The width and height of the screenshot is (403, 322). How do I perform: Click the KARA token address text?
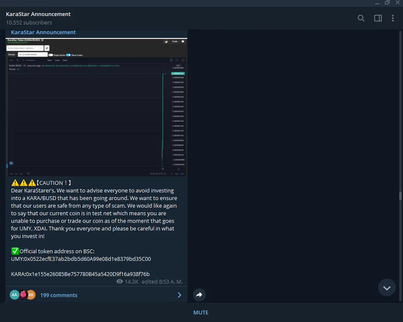pyautogui.click(x=80, y=274)
